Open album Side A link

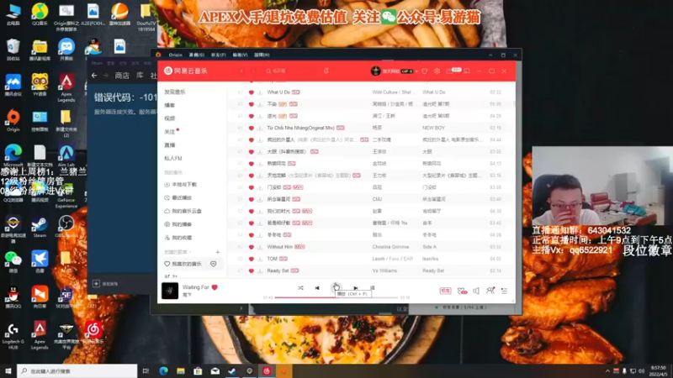coord(429,247)
